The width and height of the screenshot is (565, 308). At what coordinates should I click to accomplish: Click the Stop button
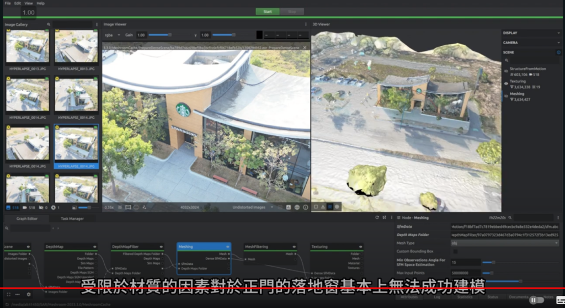pyautogui.click(x=292, y=12)
